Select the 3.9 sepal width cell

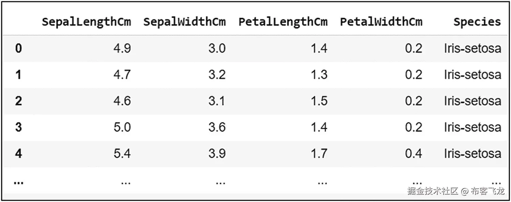click(x=217, y=154)
